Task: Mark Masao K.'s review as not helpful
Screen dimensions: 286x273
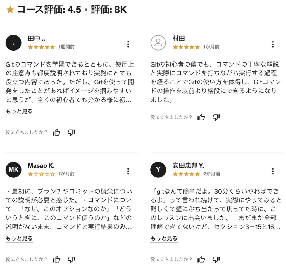Action: coord(71,260)
